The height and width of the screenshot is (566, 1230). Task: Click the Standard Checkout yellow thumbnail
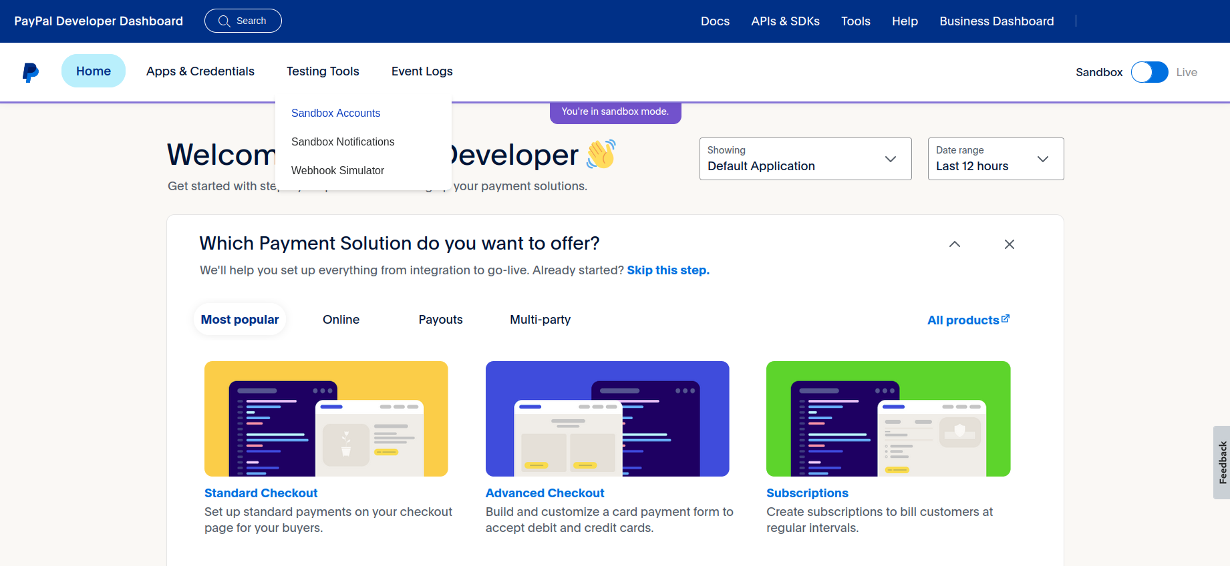326,418
